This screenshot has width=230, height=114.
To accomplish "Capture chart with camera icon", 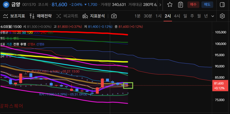I will [114, 16].
